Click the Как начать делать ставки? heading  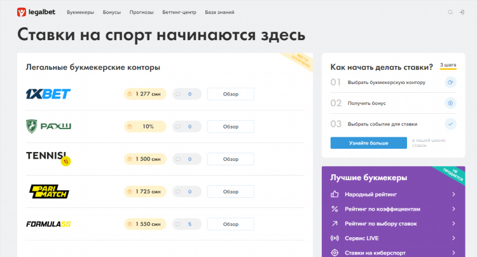(382, 67)
